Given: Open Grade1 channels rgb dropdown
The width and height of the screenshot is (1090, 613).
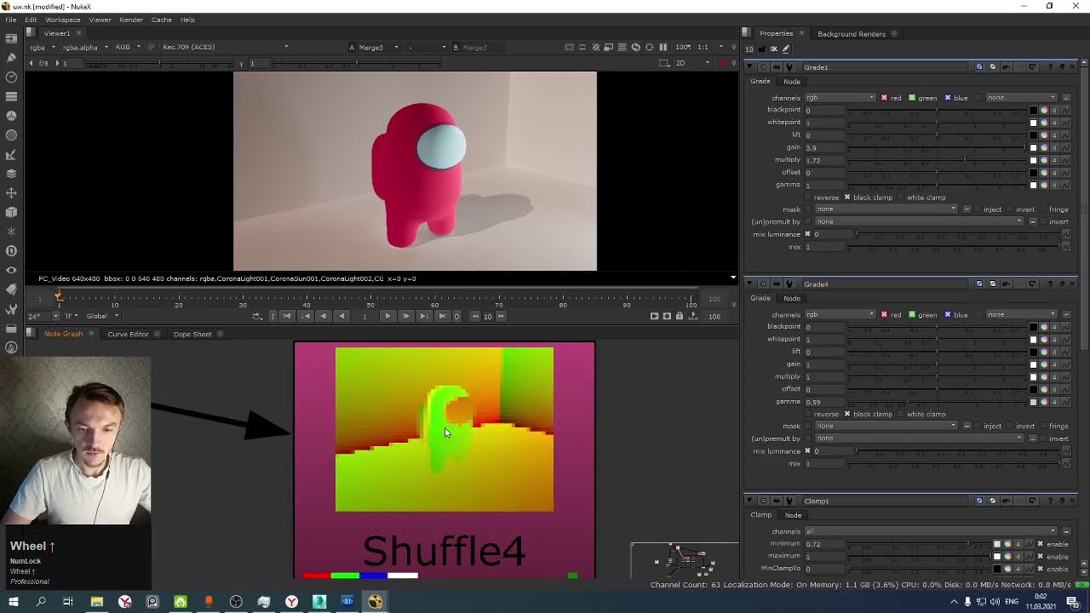Looking at the screenshot, I should [840, 98].
